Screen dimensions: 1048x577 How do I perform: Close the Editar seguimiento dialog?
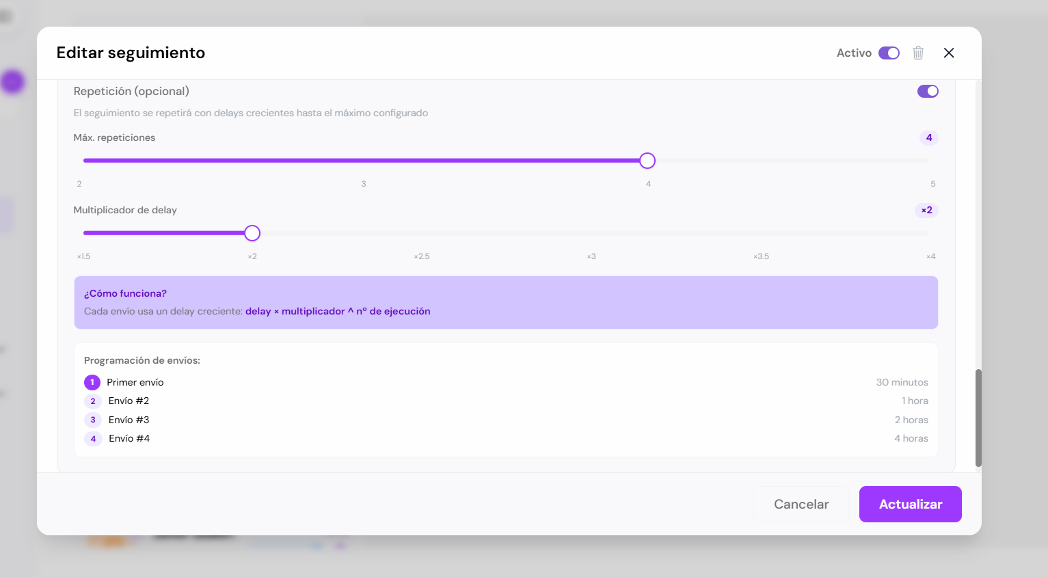(x=949, y=53)
